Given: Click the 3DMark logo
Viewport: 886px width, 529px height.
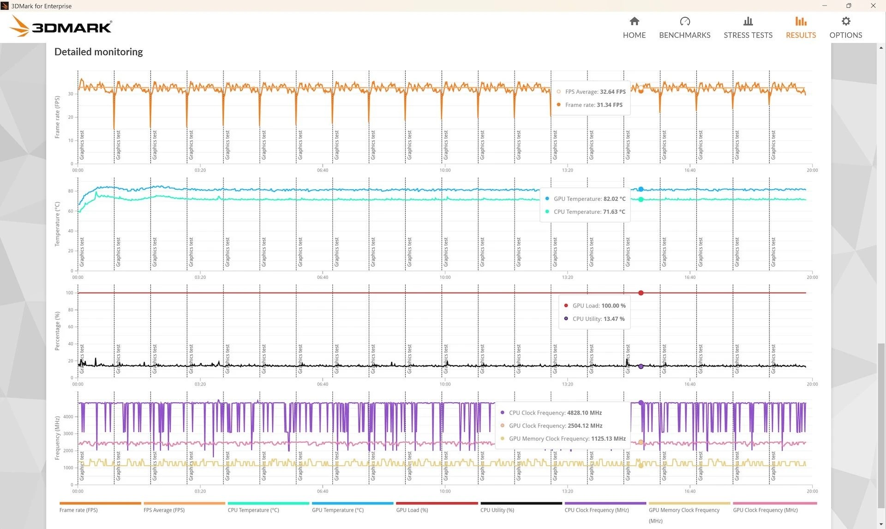Looking at the screenshot, I should click(x=61, y=26).
